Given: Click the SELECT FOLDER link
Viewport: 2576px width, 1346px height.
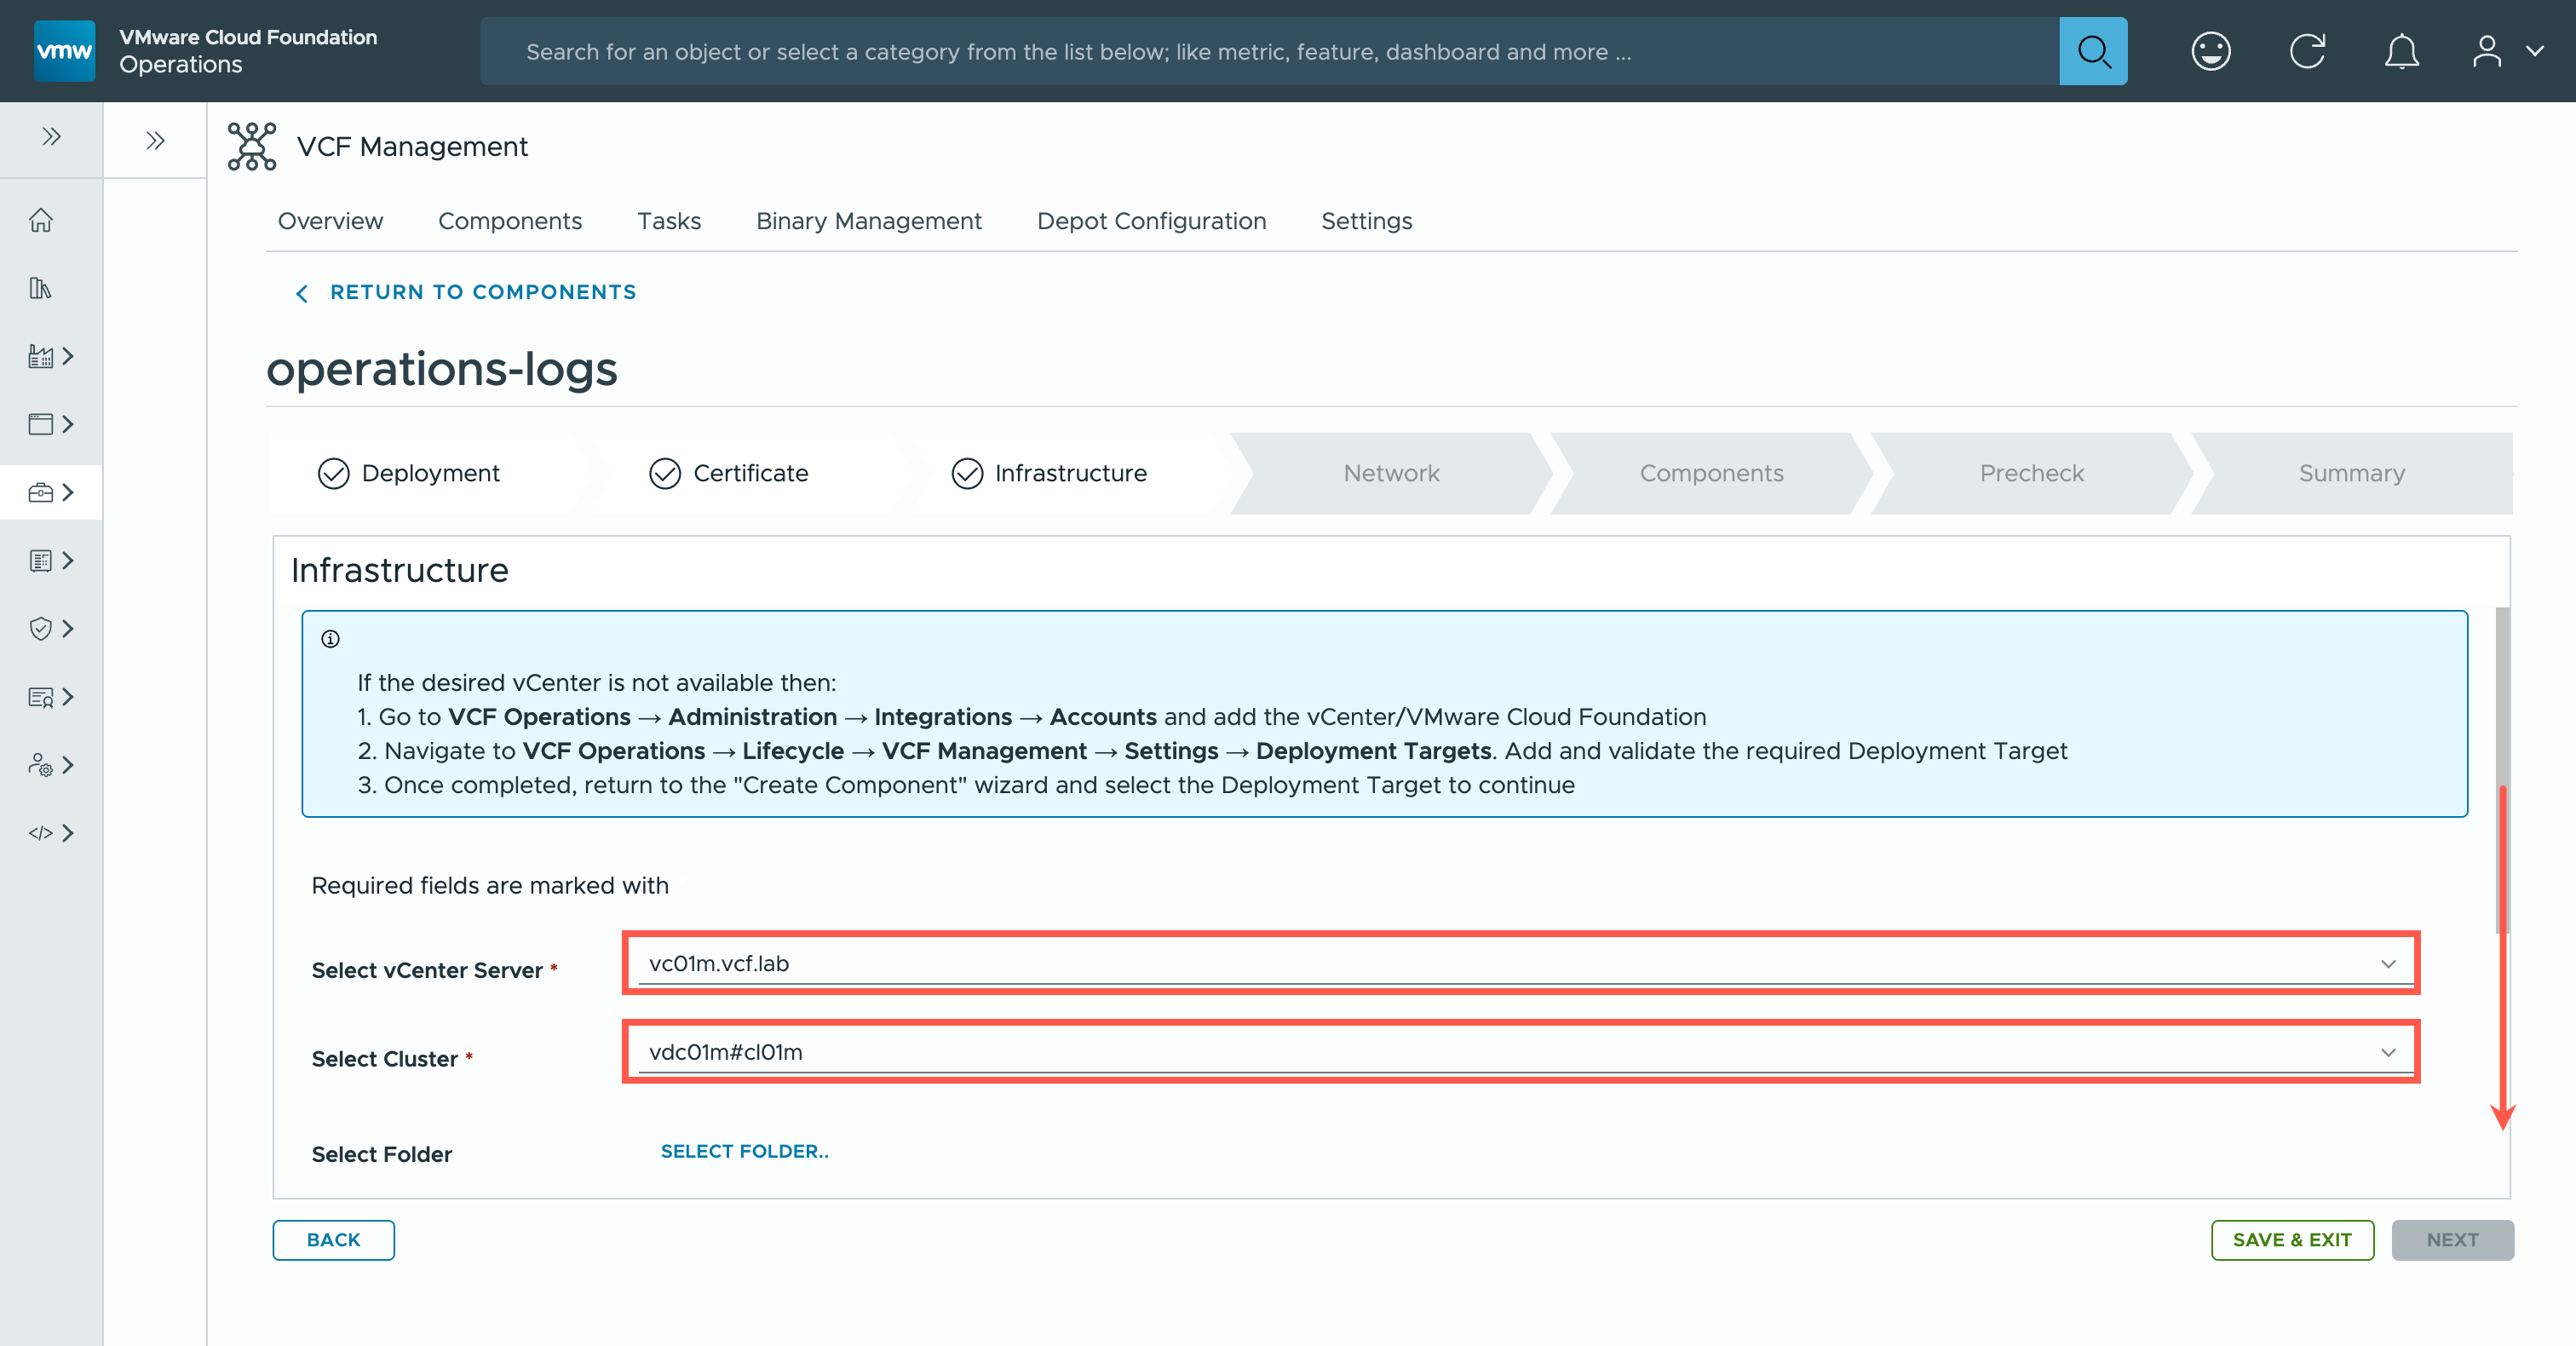Looking at the screenshot, I should [744, 1151].
